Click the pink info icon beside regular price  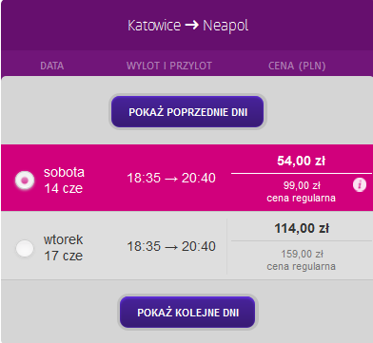pyautogui.click(x=360, y=184)
